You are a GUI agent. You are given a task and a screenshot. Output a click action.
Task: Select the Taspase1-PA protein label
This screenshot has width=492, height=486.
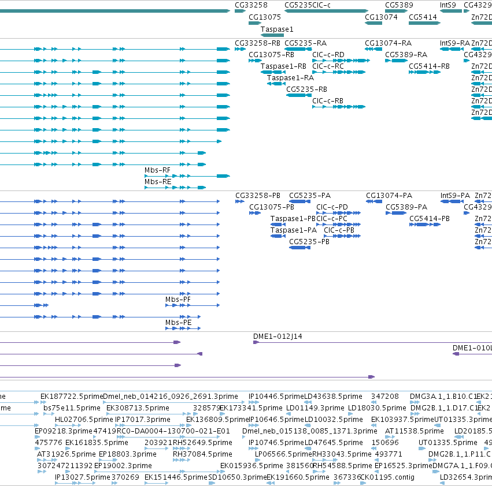coord(293,230)
